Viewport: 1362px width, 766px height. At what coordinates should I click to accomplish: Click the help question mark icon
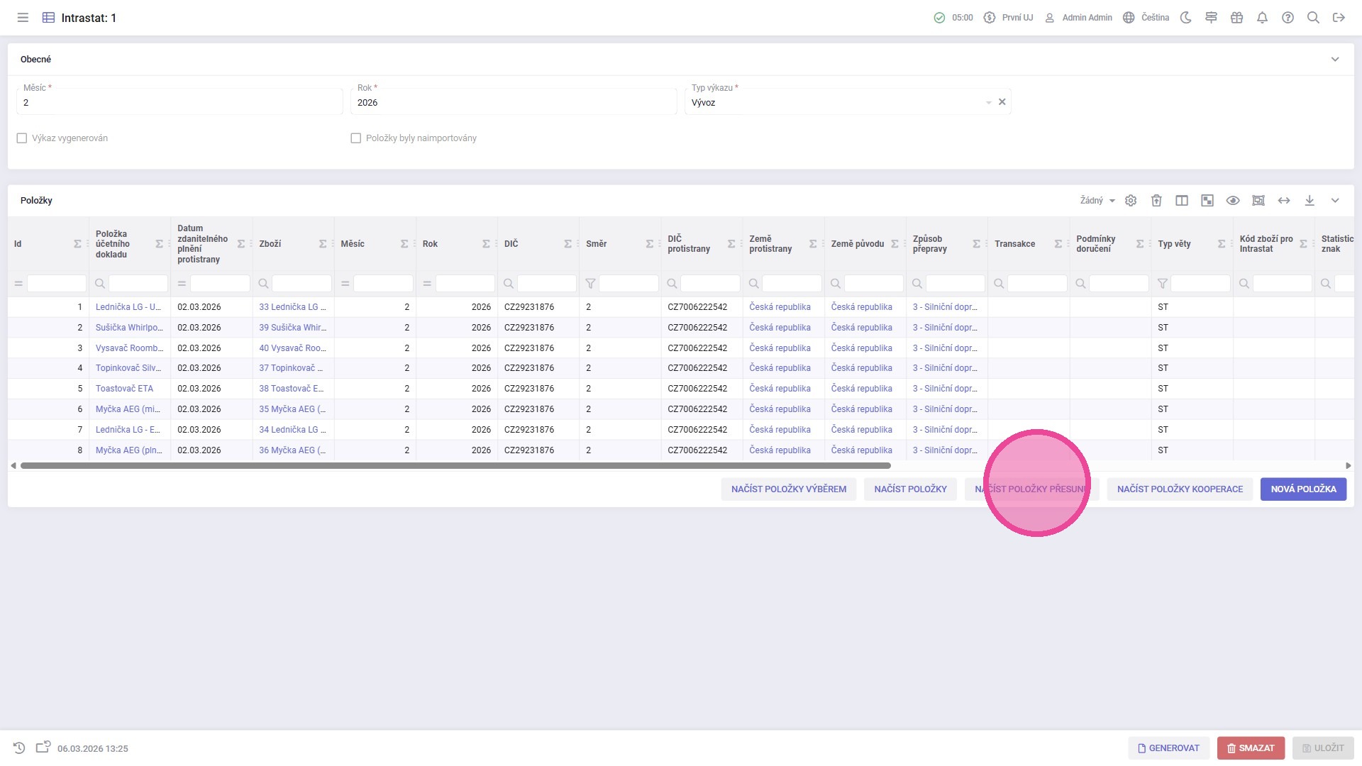click(1288, 18)
